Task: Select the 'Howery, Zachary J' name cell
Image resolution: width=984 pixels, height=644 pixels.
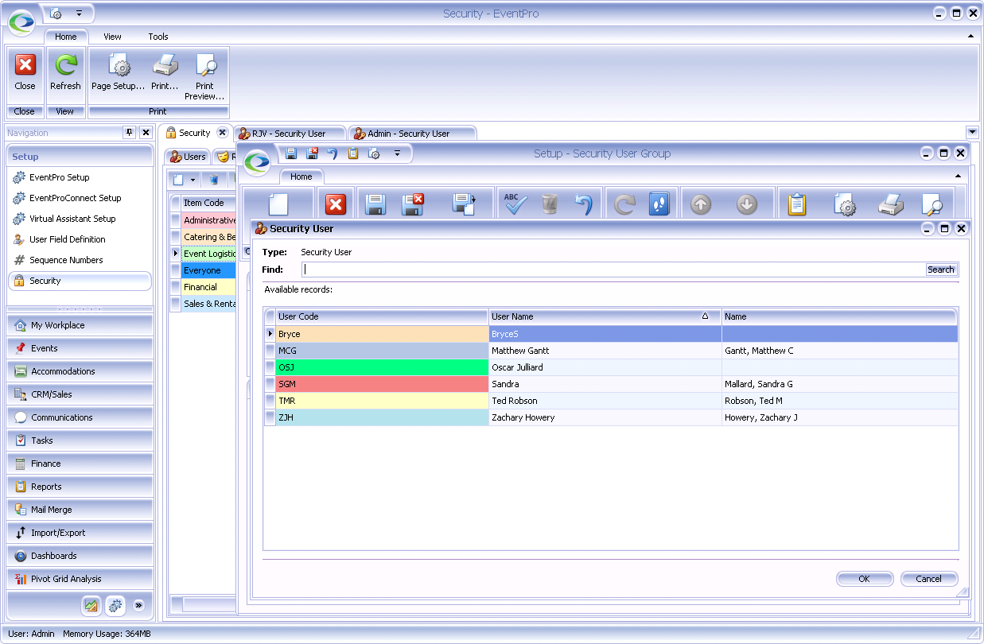Action: [839, 417]
